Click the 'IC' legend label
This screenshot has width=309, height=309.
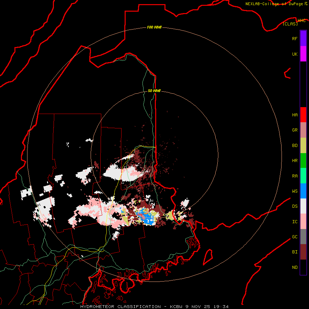(x=295, y=222)
